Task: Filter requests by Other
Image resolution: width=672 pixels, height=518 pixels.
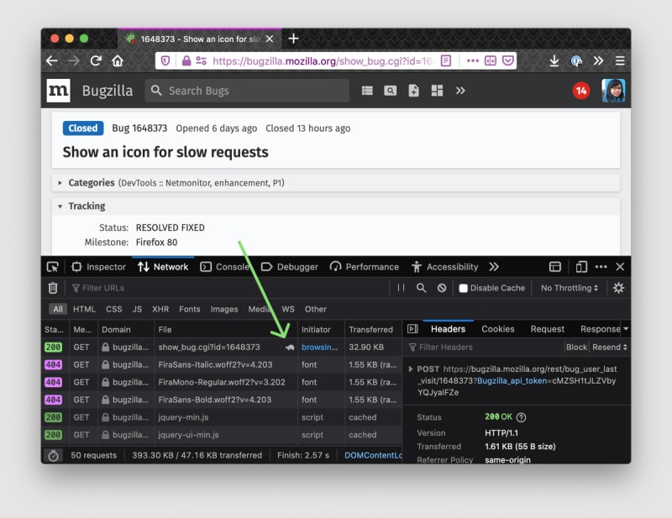Action: pyautogui.click(x=316, y=309)
